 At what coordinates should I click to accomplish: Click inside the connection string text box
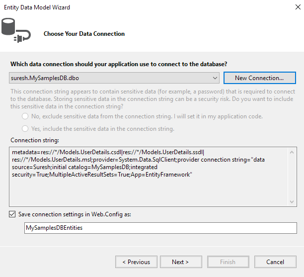click(x=149, y=177)
